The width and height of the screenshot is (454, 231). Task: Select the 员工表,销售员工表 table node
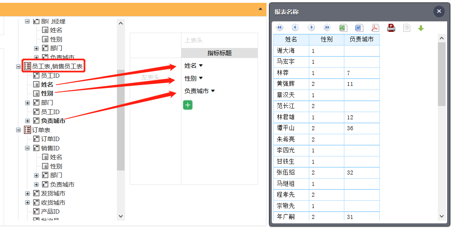[57, 67]
